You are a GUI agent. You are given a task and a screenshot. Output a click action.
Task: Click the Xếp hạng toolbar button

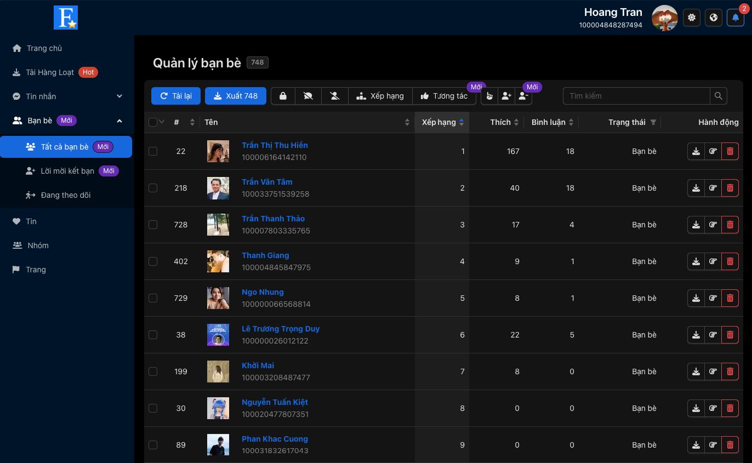pyautogui.click(x=380, y=96)
